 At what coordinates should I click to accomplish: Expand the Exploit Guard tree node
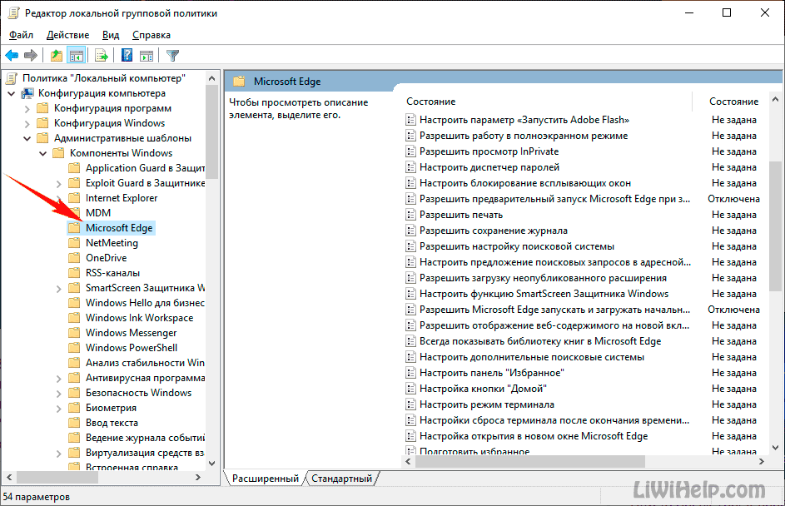point(58,184)
